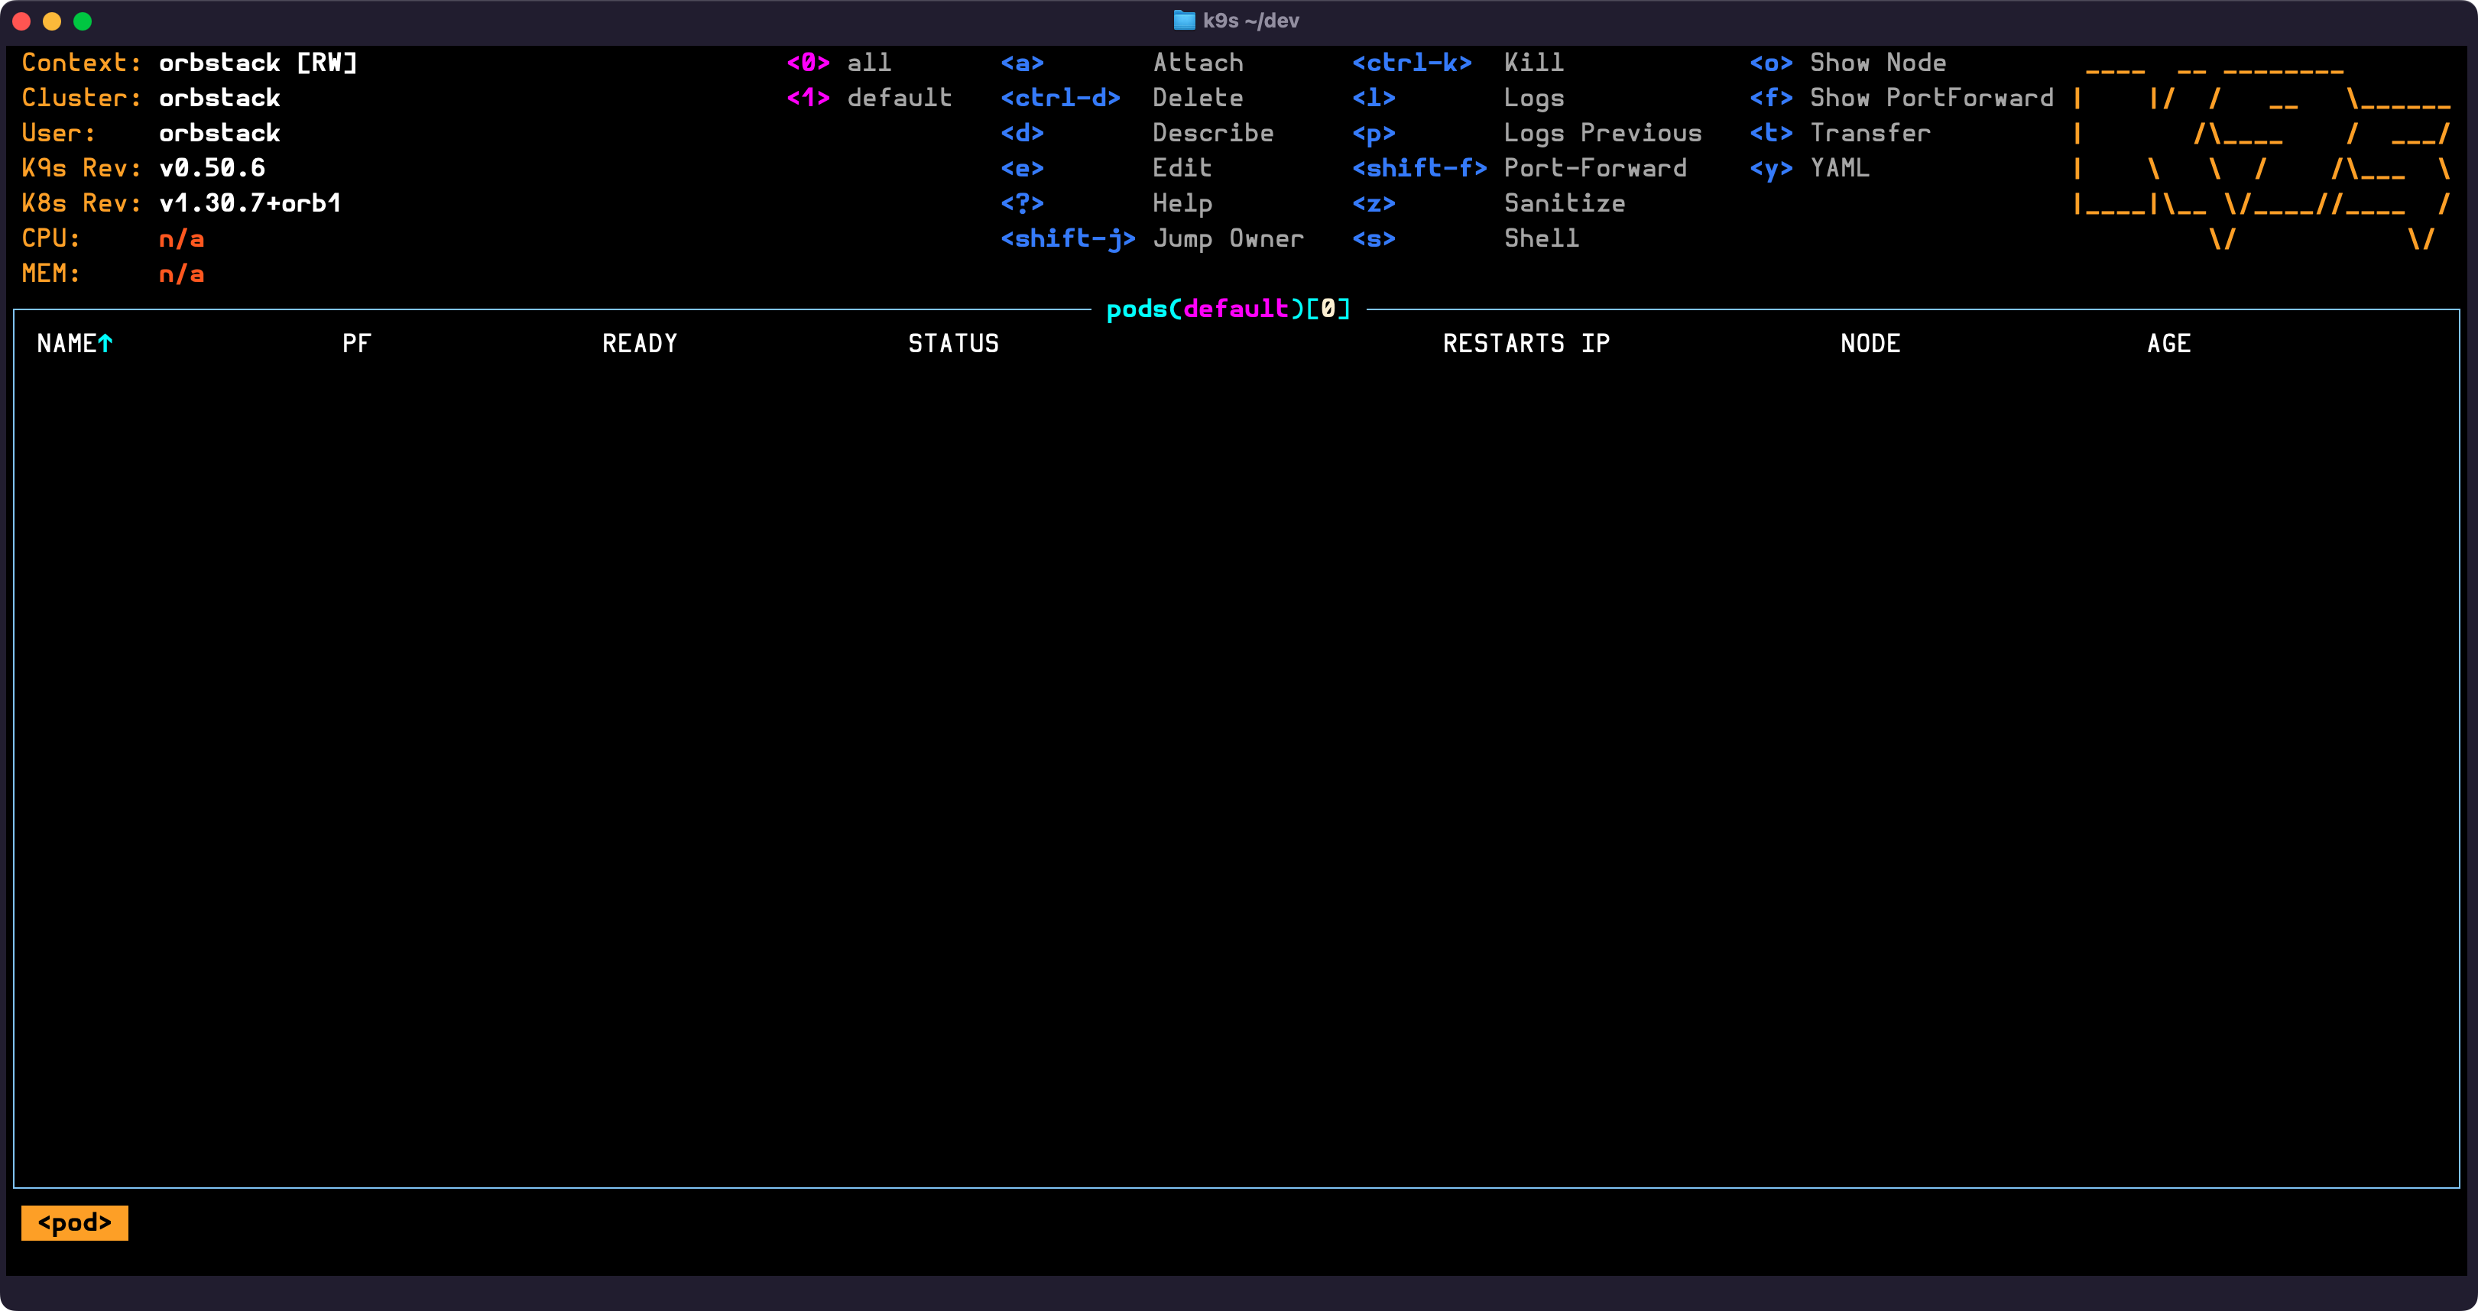The width and height of the screenshot is (2478, 1311).
Task: Click the K8s Rev value v1.30.7+orb1
Action: [x=250, y=203]
